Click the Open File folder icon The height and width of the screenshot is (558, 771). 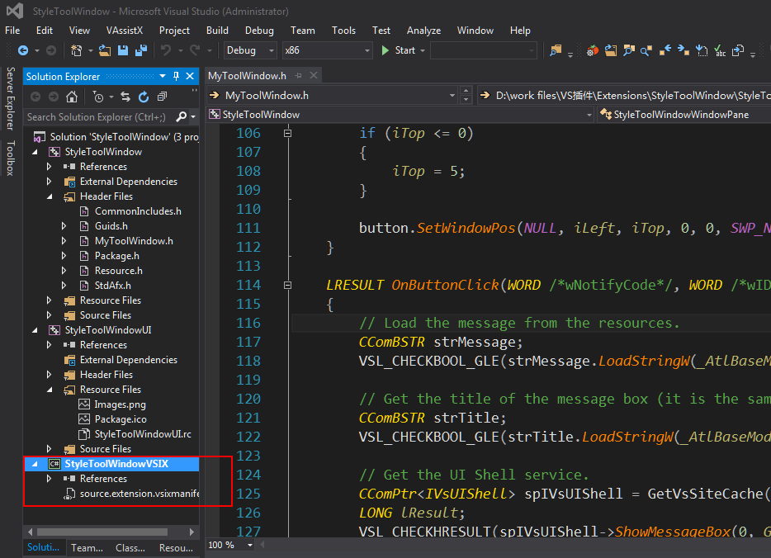coord(105,50)
